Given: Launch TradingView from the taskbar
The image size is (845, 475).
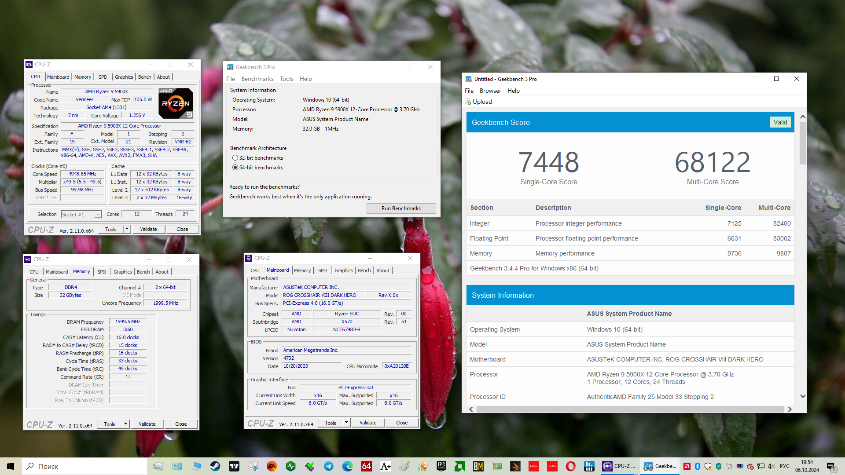Looking at the screenshot, I should [x=234, y=466].
